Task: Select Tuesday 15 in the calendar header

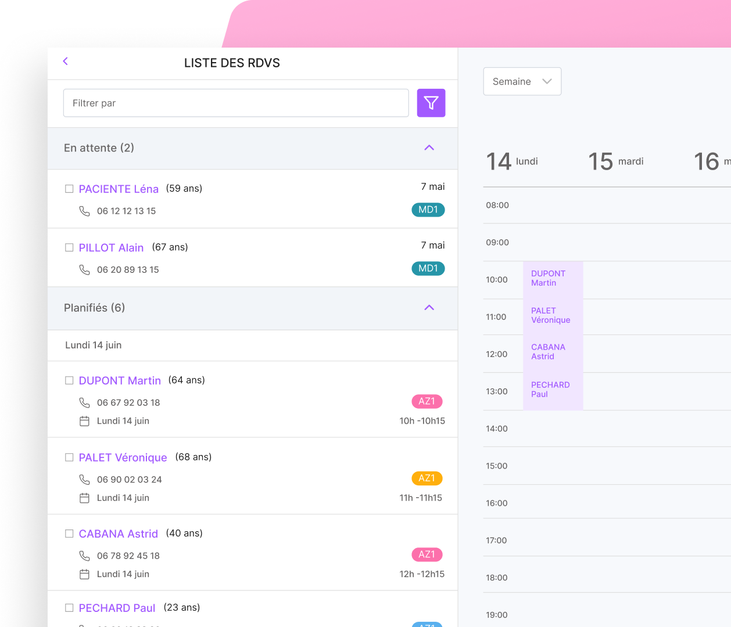Action: 615,161
